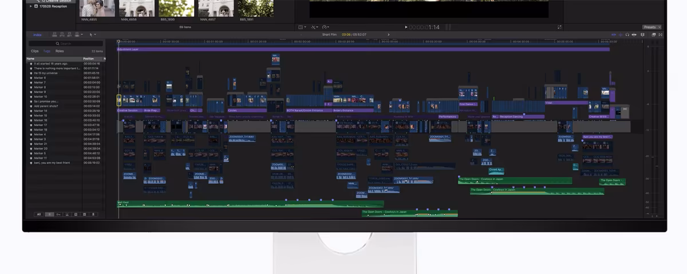The width and height of the screenshot is (687, 274).
Task: Click the All filter button
Action: 39,215
